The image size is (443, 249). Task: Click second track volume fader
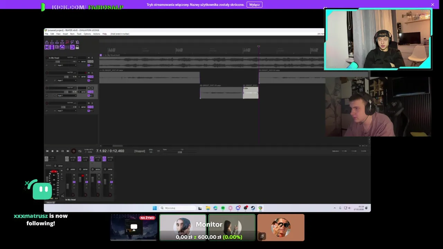coord(66,77)
